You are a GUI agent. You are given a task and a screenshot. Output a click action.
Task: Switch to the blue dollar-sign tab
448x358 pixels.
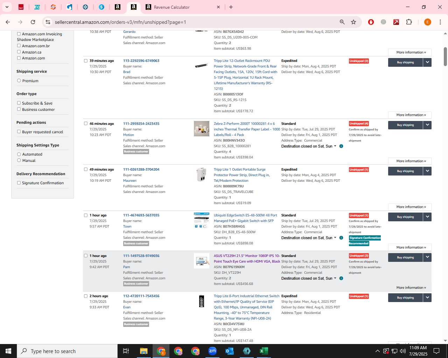pyautogui.click(x=101, y=7)
